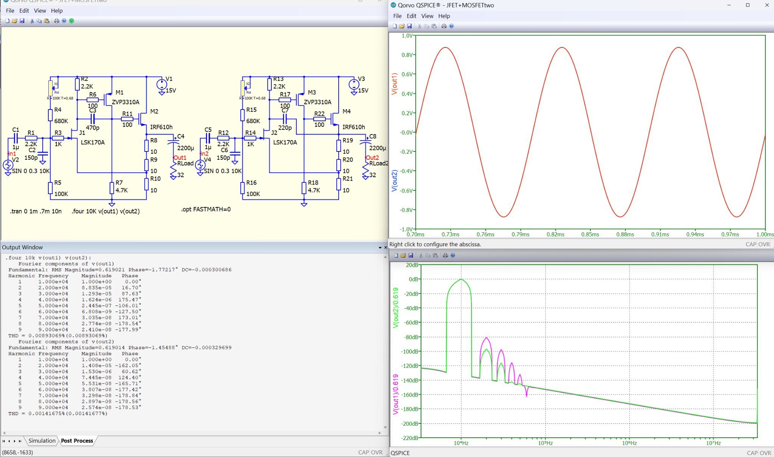This screenshot has height=457, width=774.
Task: Open Edit menu in waveform window
Action: (x=411, y=16)
